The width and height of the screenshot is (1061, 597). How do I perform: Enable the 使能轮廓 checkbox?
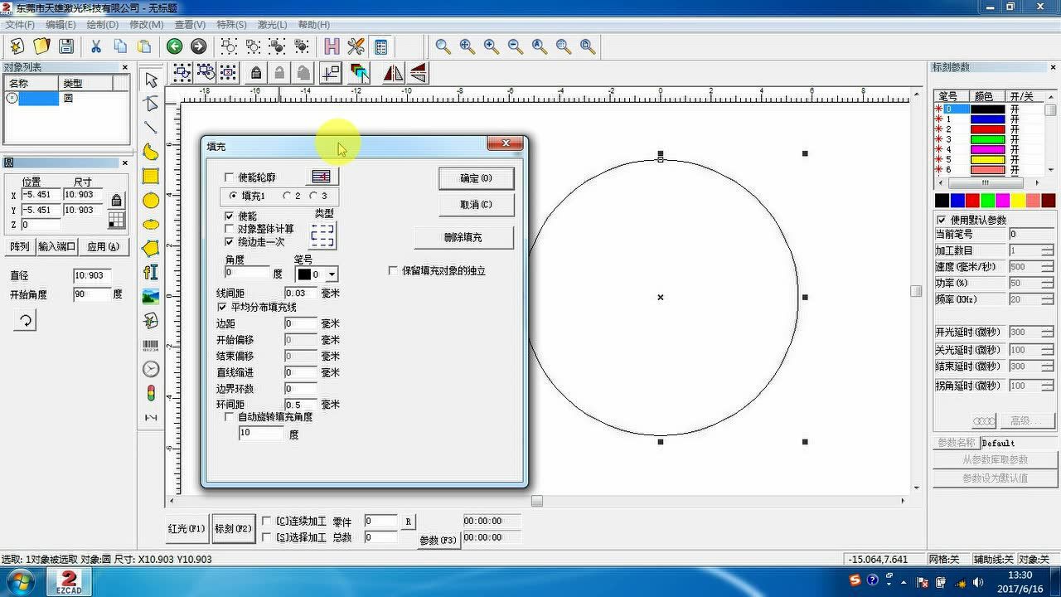click(230, 177)
